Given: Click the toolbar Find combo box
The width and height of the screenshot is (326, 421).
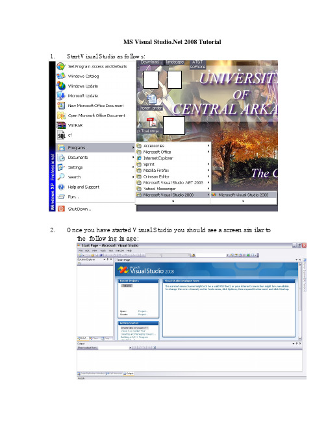Looking at the screenshot, I should (x=212, y=255).
